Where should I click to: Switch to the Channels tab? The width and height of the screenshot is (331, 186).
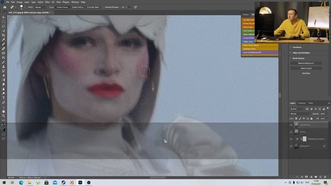[302, 103]
